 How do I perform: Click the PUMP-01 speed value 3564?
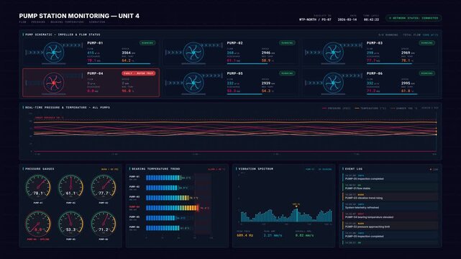[126, 53]
